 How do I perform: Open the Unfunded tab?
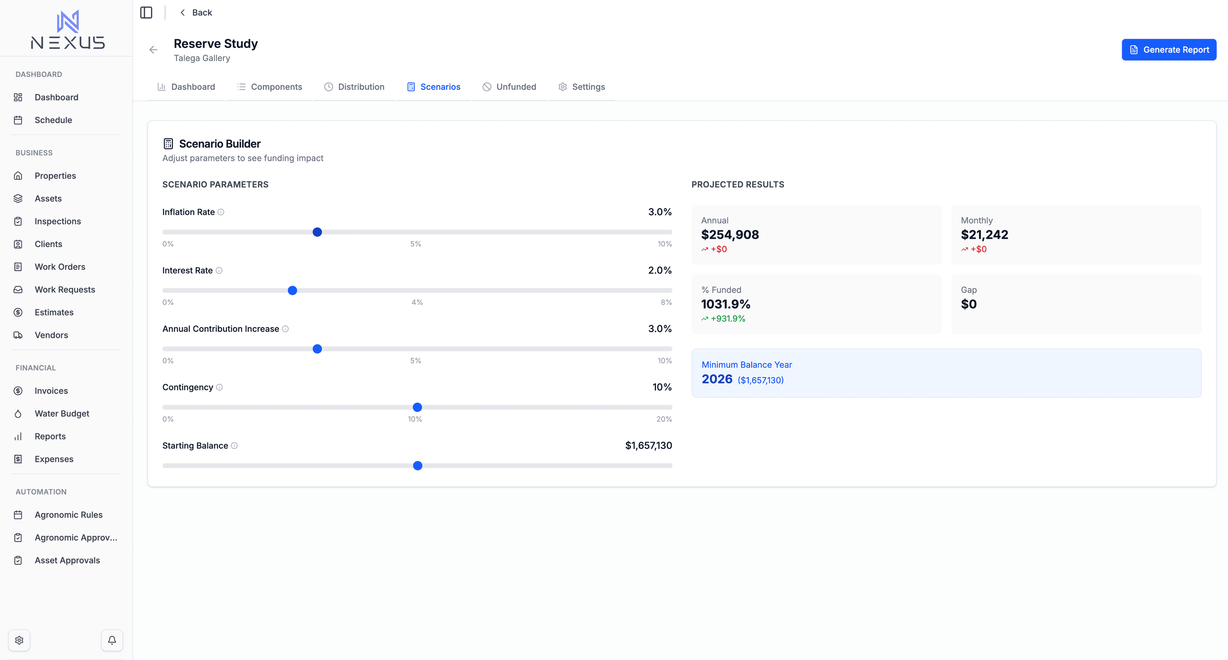tap(509, 87)
